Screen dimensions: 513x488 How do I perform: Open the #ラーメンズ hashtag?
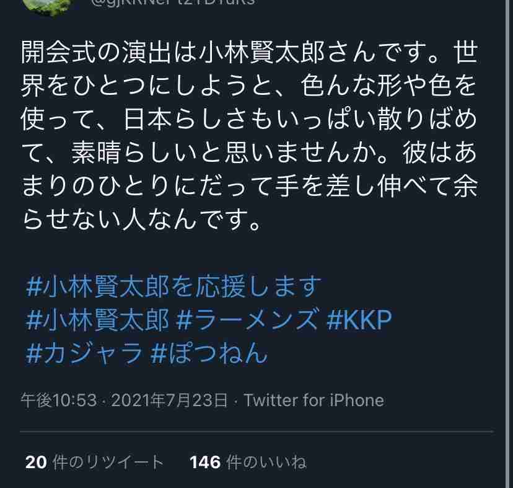[x=247, y=320]
